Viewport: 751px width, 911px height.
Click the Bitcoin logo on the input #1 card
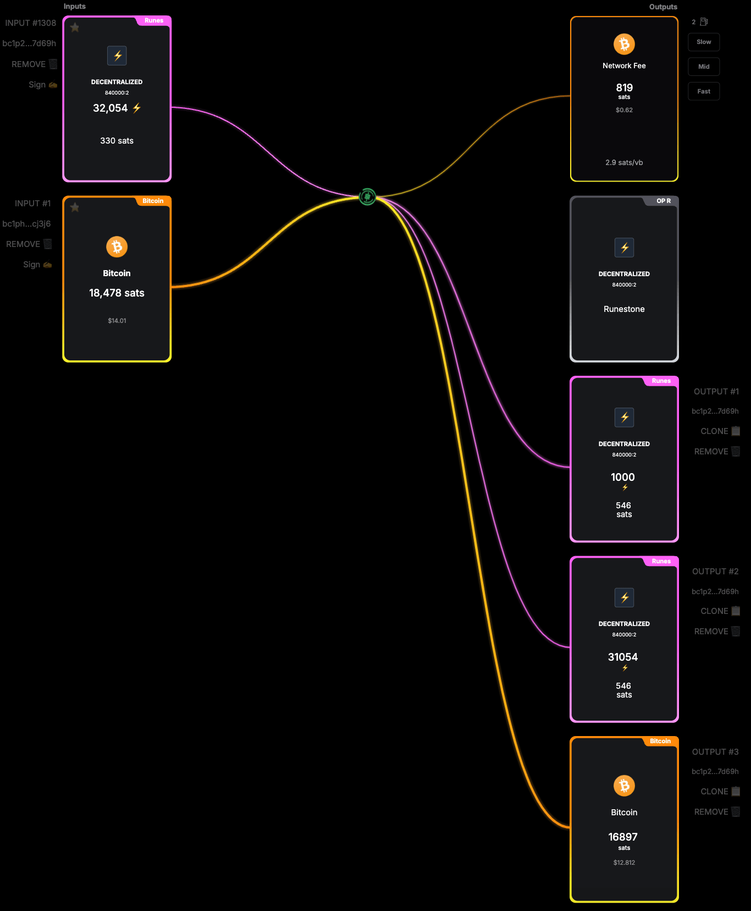pos(117,246)
